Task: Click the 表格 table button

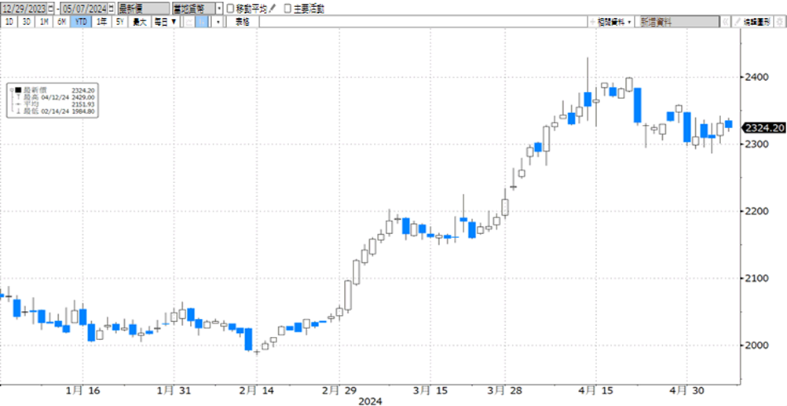Action: [243, 22]
